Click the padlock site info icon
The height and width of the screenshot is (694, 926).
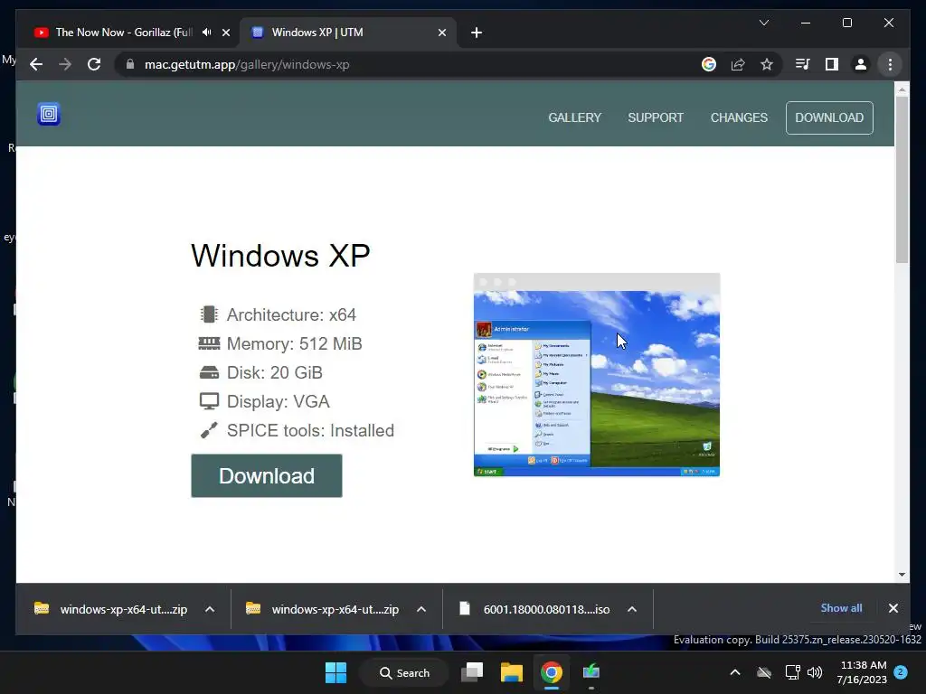[x=130, y=64]
